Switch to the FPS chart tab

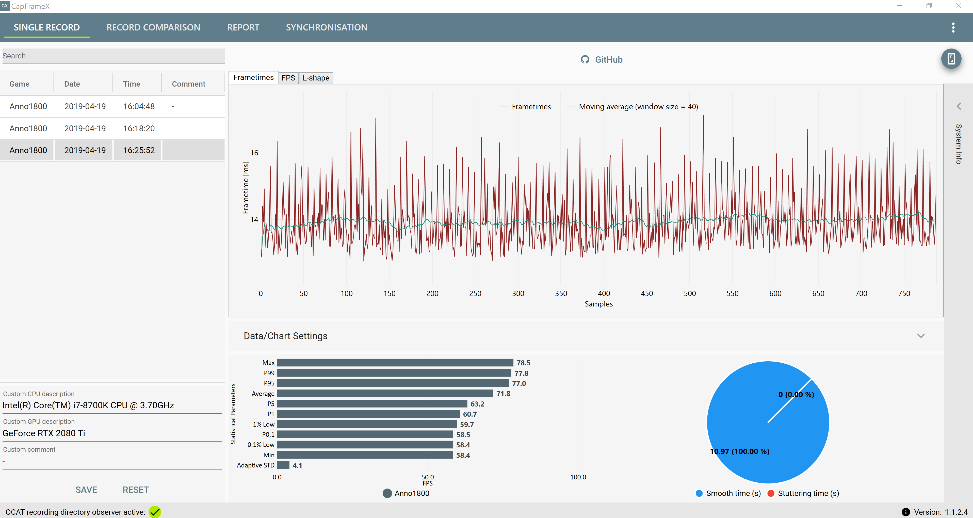tap(288, 78)
